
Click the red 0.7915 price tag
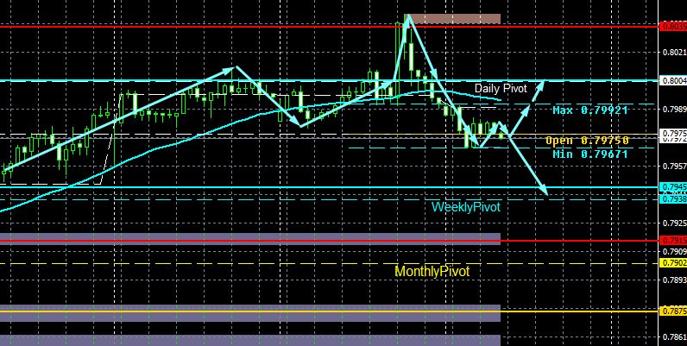coord(673,241)
